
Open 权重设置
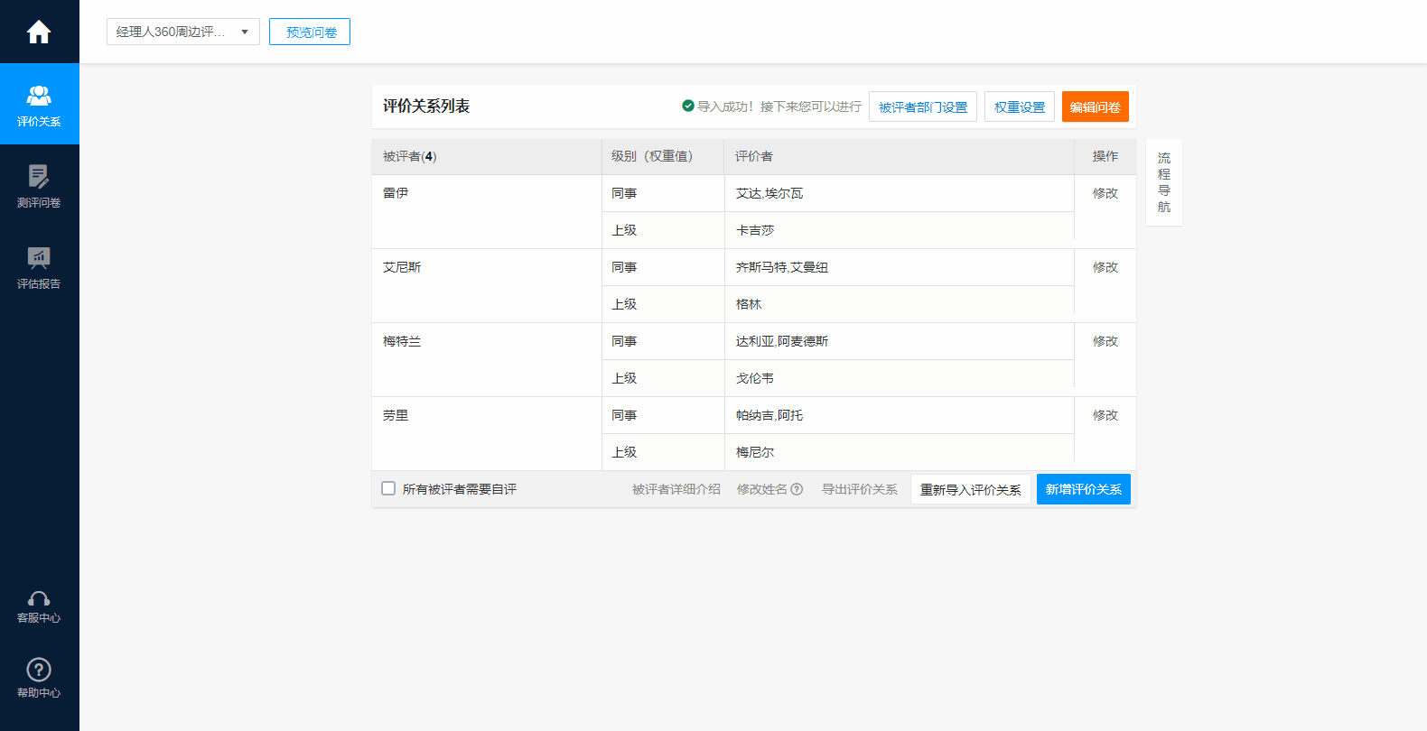click(1020, 106)
